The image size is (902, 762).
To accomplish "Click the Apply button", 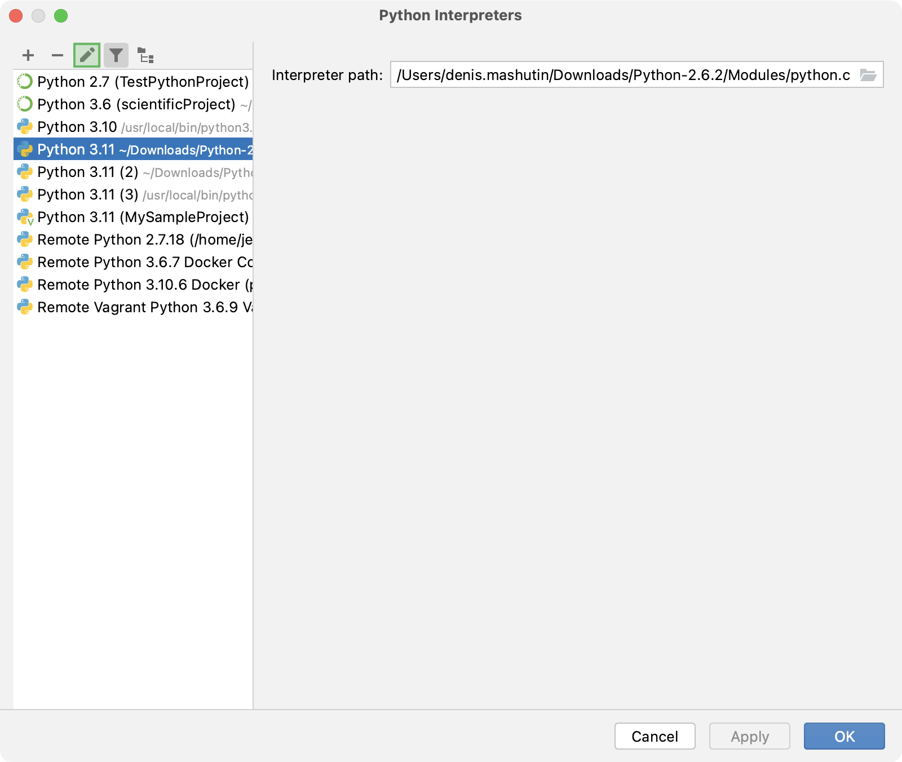I will tap(749, 736).
